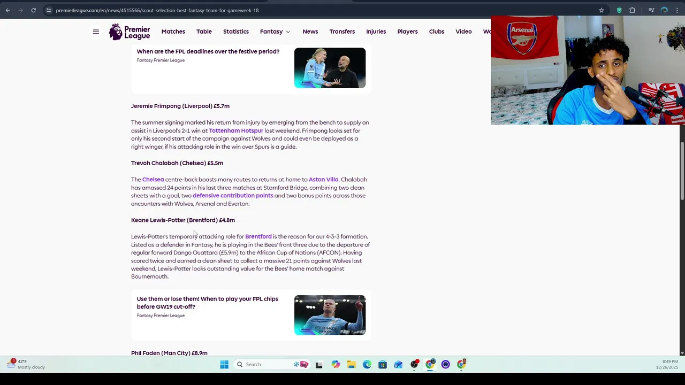
Task: Click the page vertical scrollbar thumb
Action: 682,171
